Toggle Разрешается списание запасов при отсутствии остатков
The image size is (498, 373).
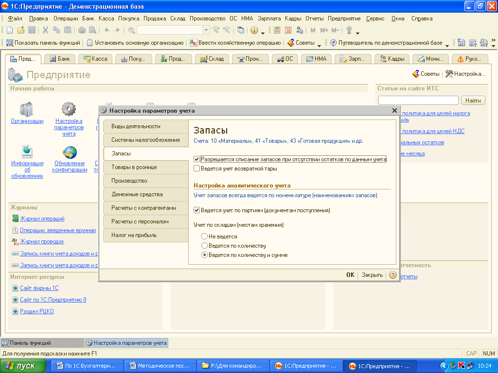(196, 159)
